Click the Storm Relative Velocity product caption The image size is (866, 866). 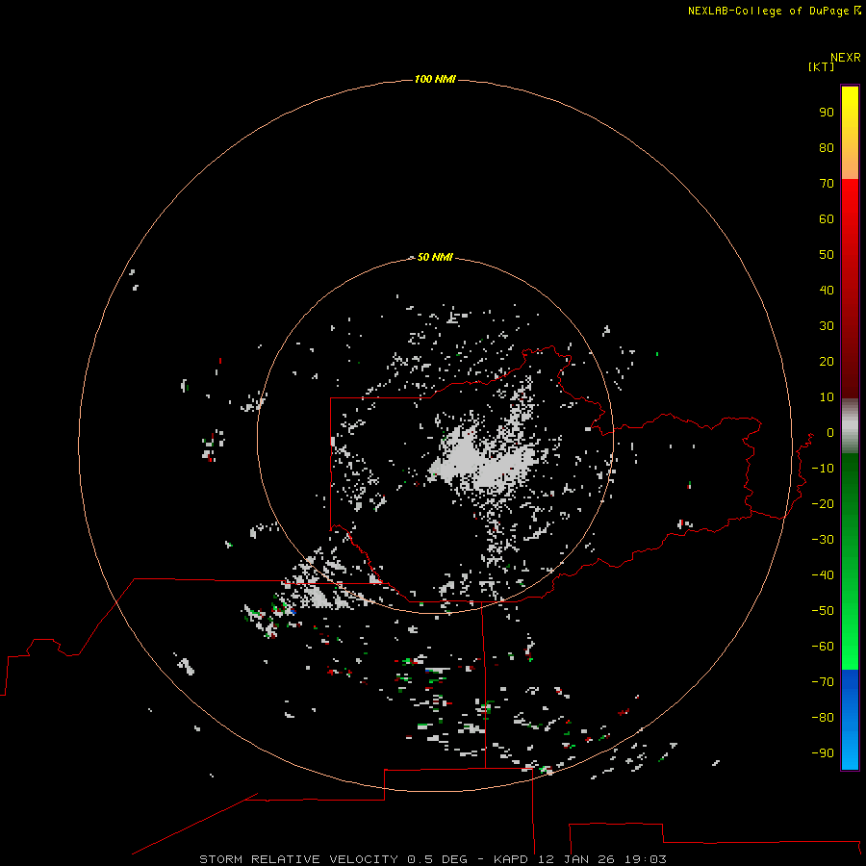click(x=432, y=859)
